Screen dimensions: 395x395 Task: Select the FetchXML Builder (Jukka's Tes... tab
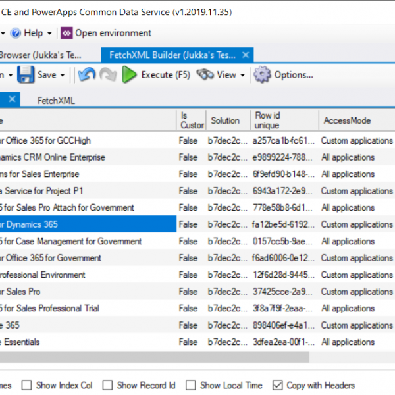[x=172, y=55]
